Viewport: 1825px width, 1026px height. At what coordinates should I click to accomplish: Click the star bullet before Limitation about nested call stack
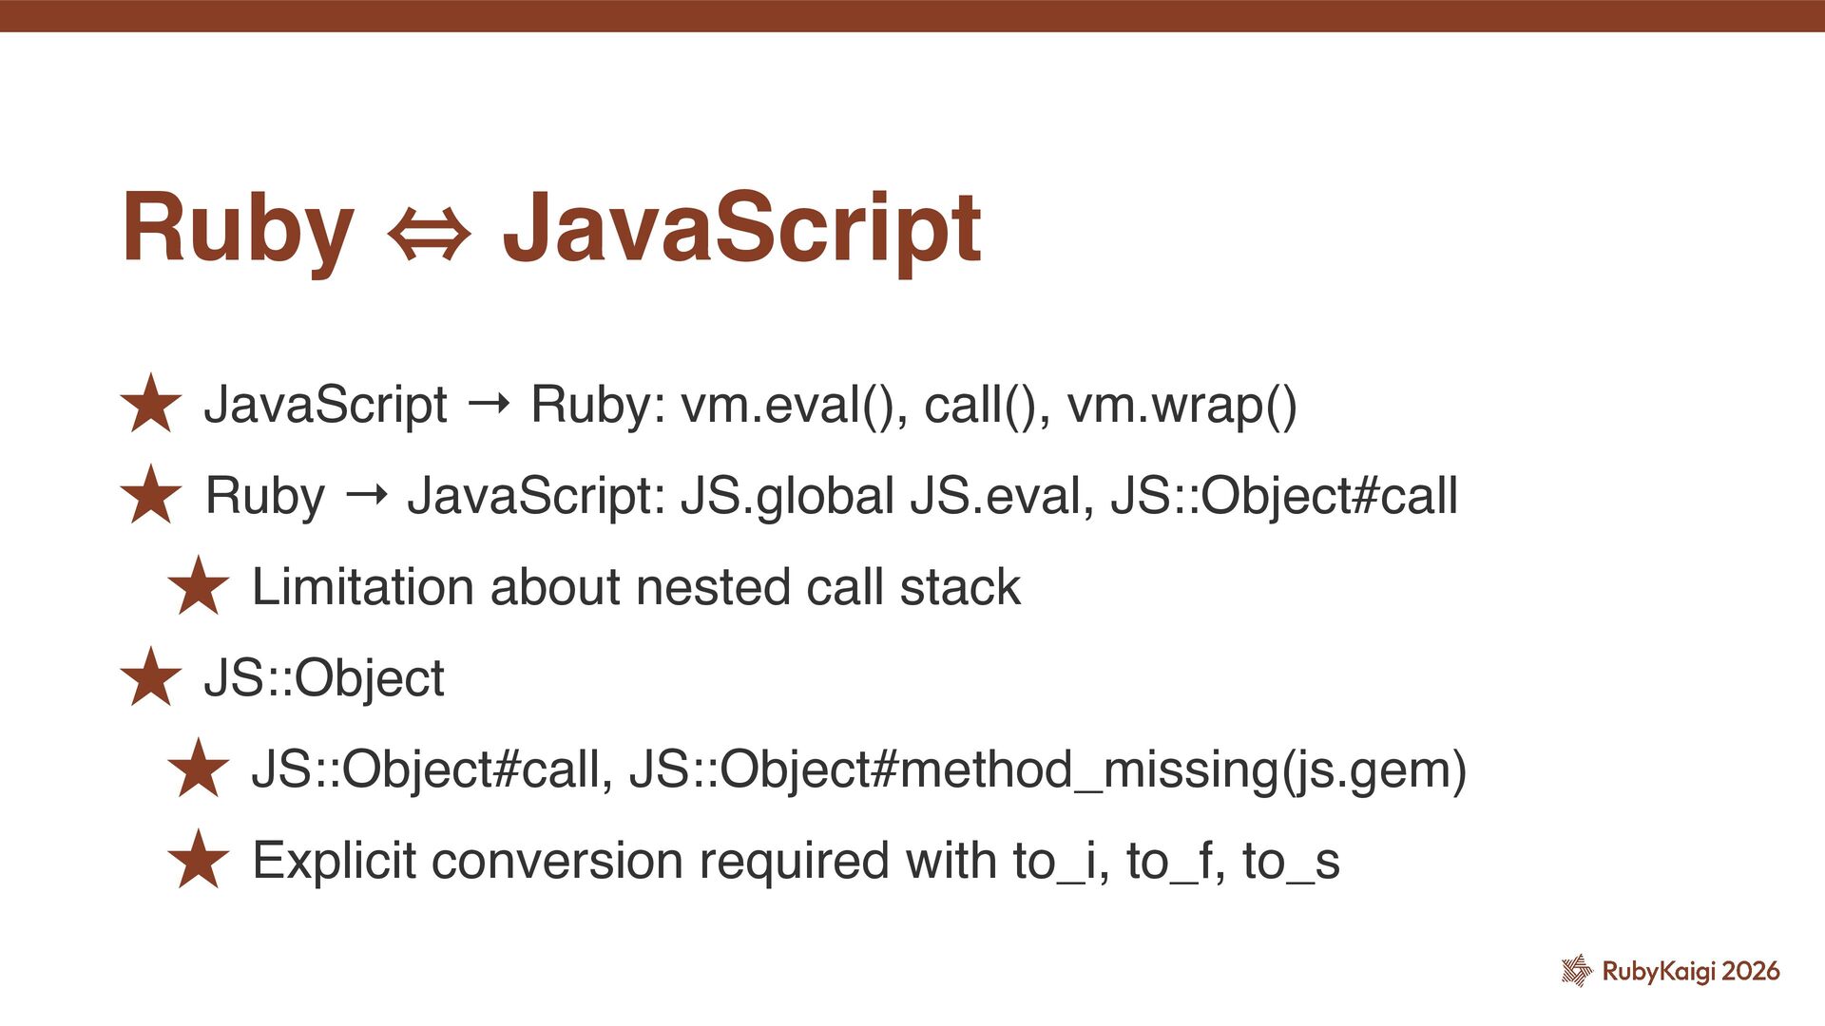coord(198,586)
